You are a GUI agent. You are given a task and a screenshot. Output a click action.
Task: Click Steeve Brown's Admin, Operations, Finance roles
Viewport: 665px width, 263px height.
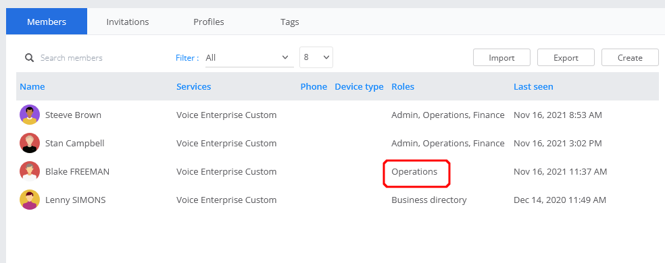point(448,115)
